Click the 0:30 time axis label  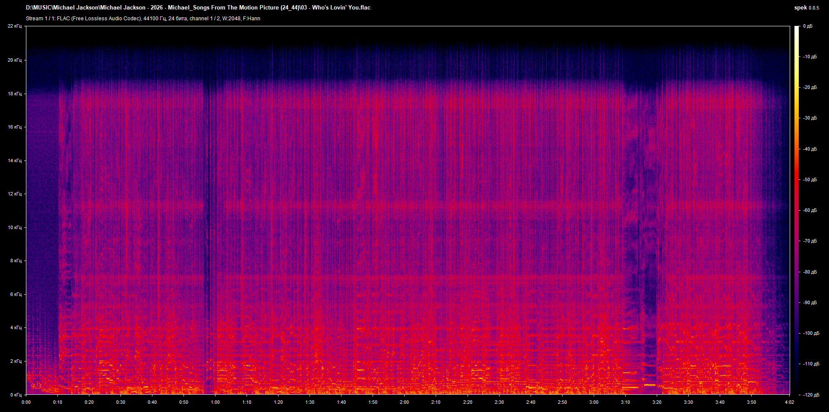click(x=120, y=402)
